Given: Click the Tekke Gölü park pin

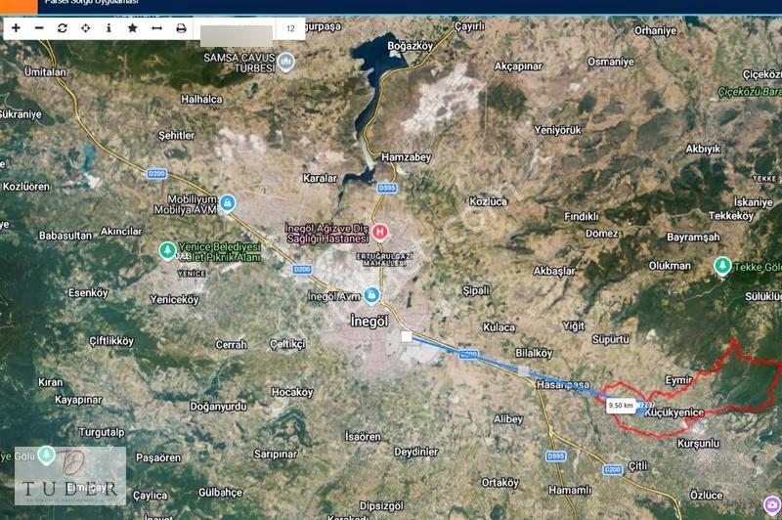Looking at the screenshot, I should (722, 266).
